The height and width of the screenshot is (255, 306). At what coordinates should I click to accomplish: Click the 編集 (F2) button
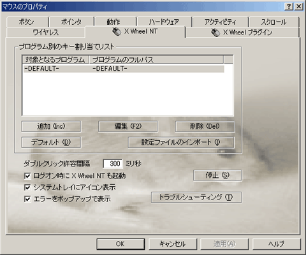pos(128,126)
